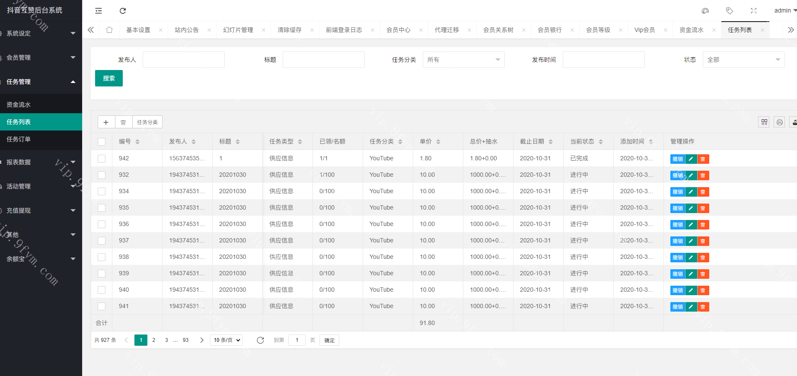Screen dimensions: 797x376
Task: Click the refresh icon in top header
Action: (x=123, y=11)
